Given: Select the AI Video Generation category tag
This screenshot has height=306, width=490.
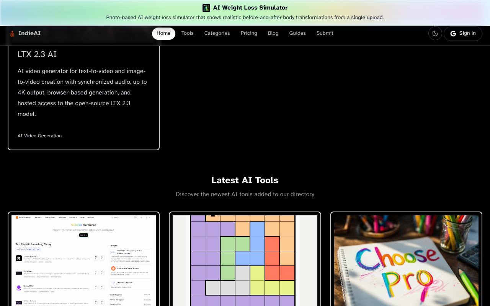Looking at the screenshot, I should pos(39,136).
